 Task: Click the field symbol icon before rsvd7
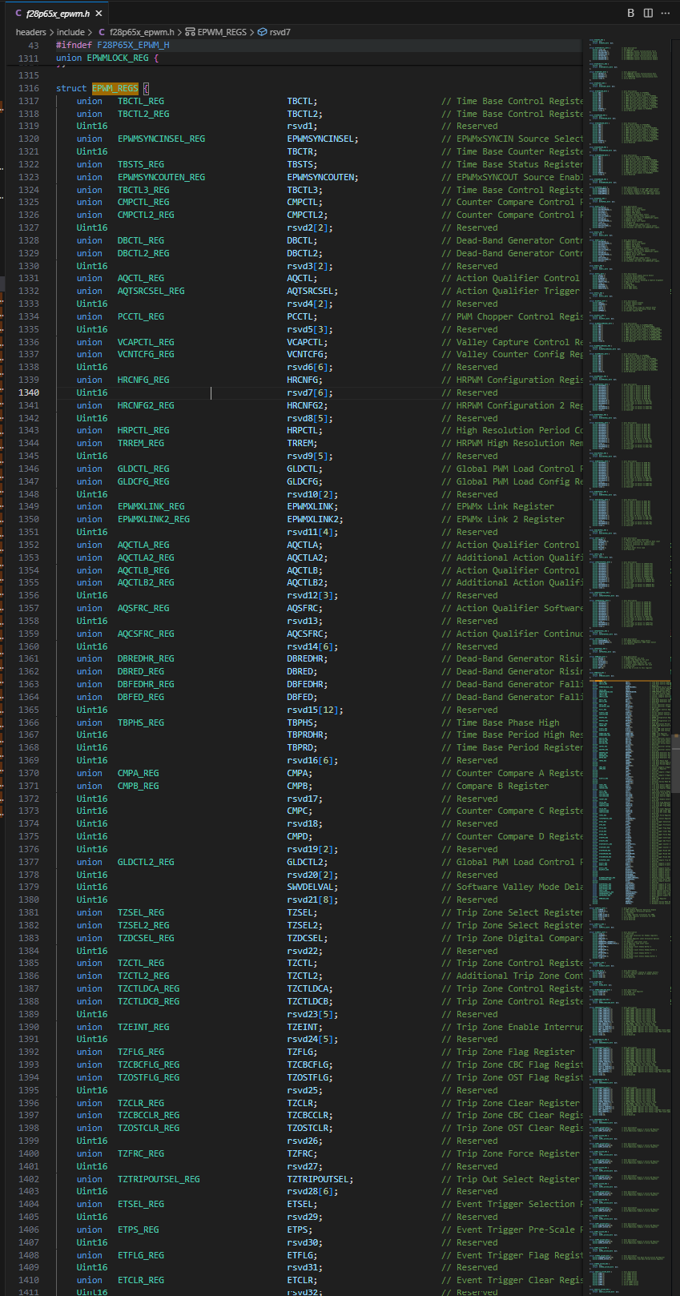262,32
